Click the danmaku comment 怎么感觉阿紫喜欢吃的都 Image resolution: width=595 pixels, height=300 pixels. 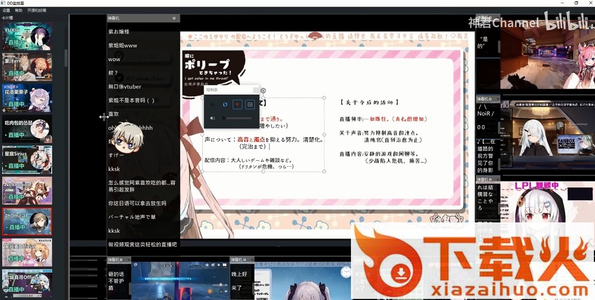point(142,186)
